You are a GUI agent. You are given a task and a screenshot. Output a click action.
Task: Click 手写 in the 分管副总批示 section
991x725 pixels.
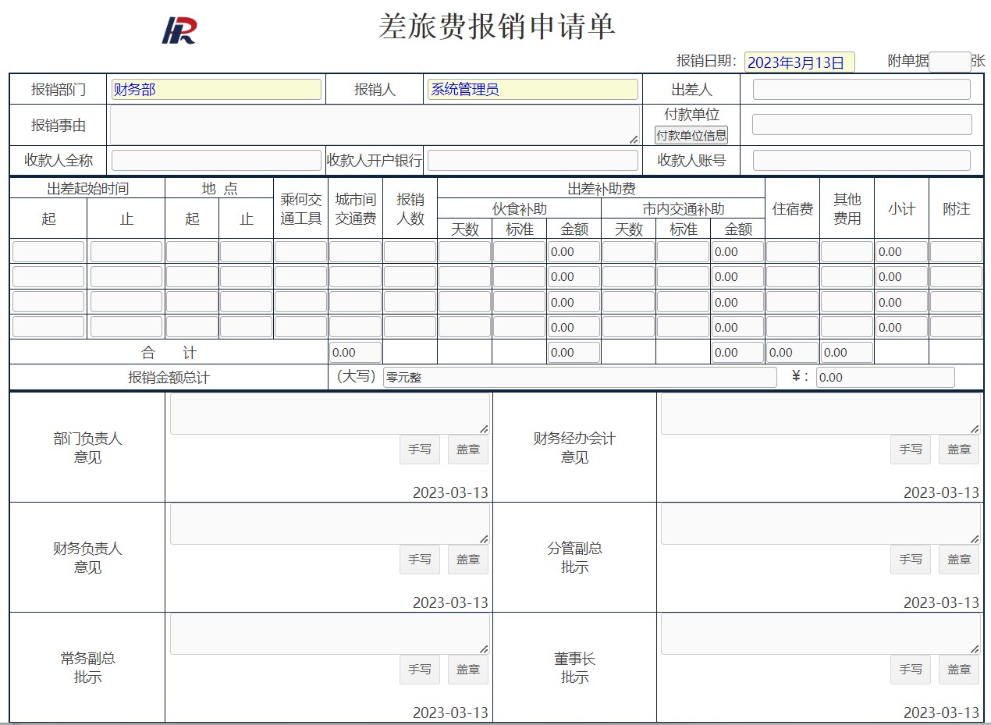[x=911, y=560]
